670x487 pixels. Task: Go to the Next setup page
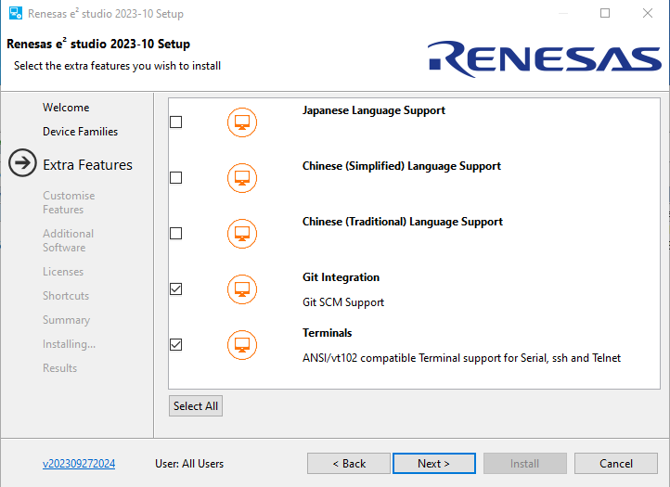point(433,463)
